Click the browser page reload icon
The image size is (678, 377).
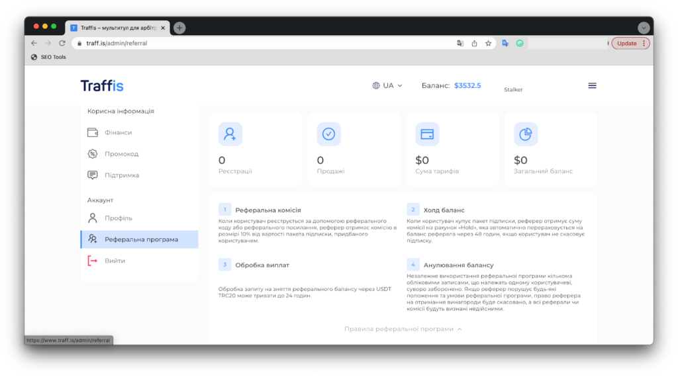(62, 44)
